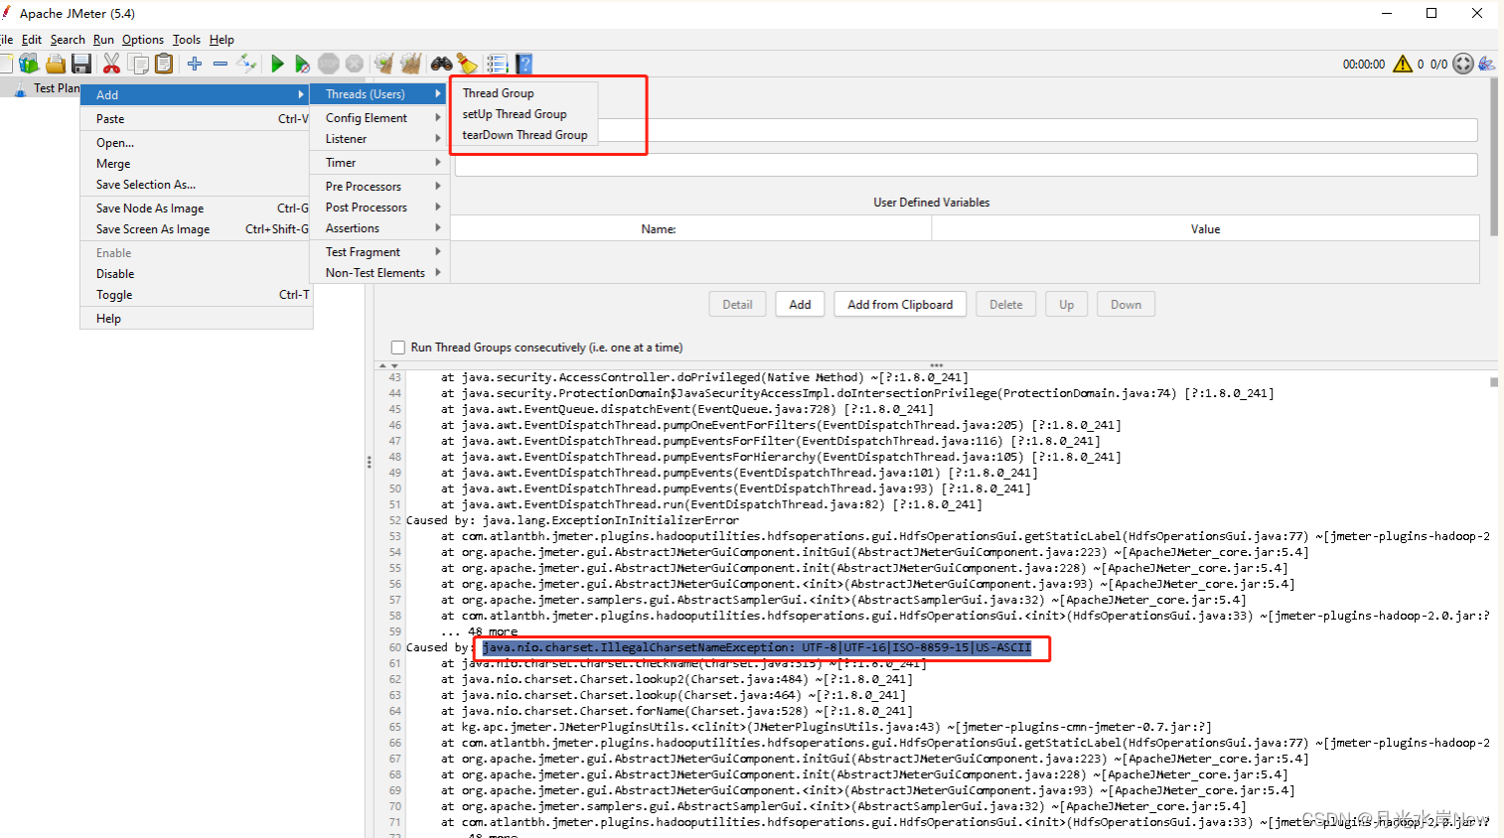Click the Search binoculars icon
The height and width of the screenshot is (838, 1504).
click(x=441, y=64)
